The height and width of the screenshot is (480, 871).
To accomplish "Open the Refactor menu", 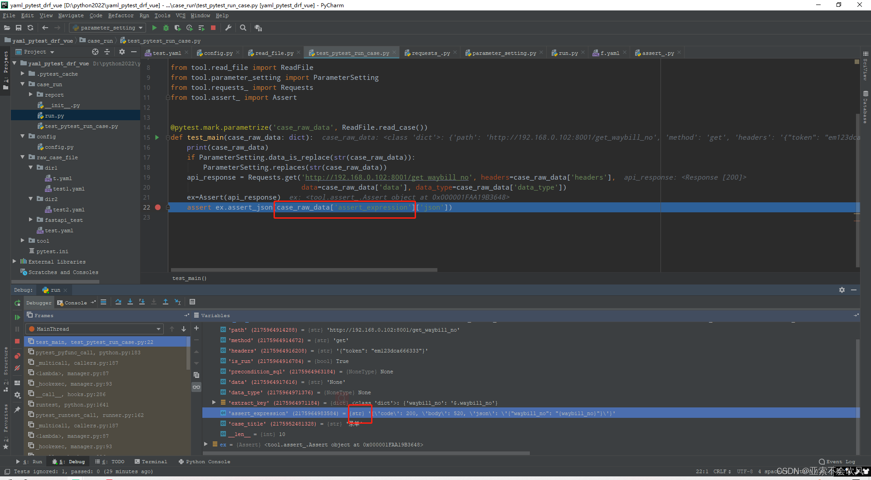I will (121, 15).
